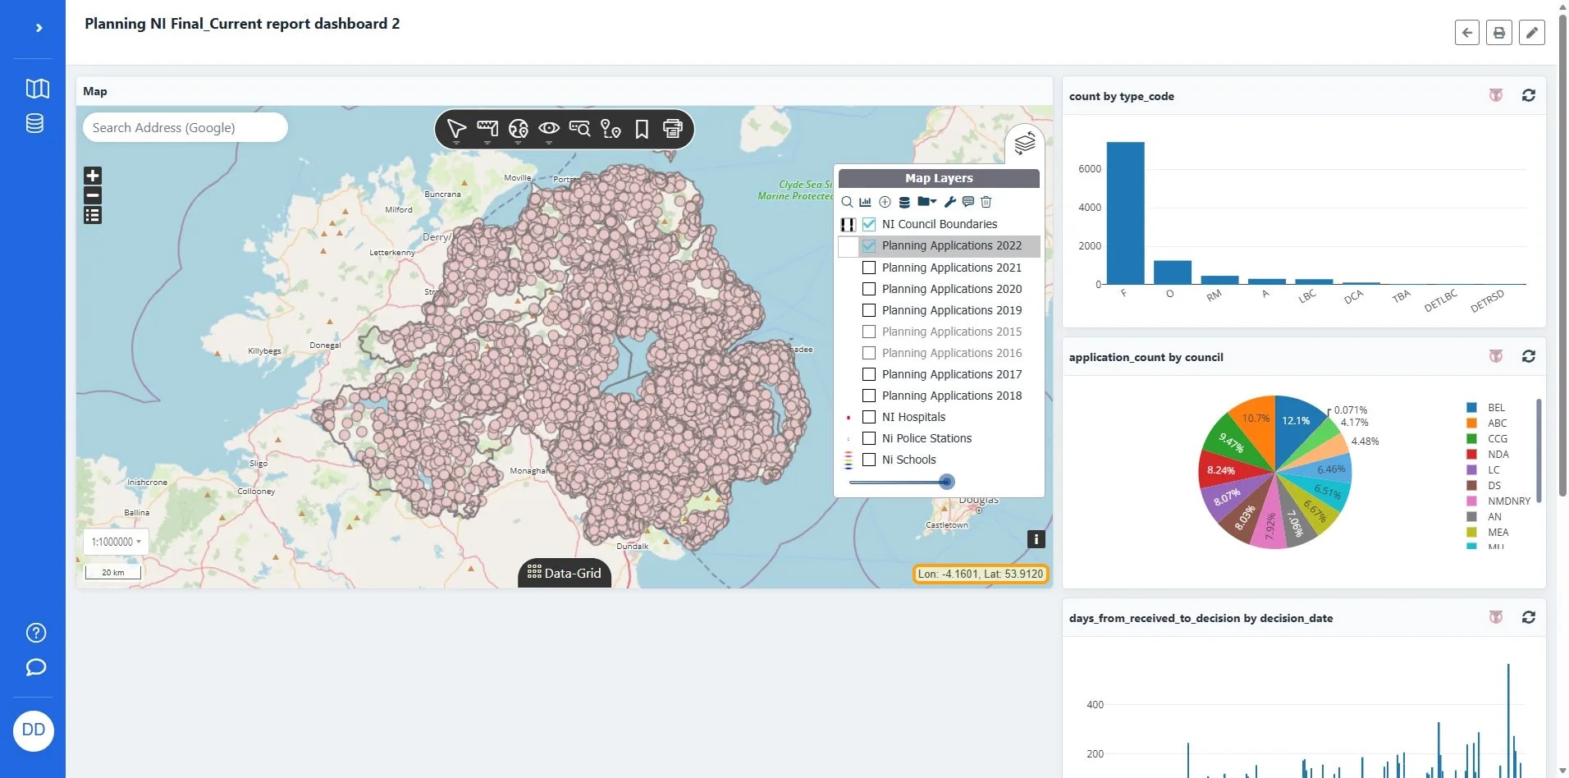Open the comment icon in Map Layers toolbar

tap(968, 202)
